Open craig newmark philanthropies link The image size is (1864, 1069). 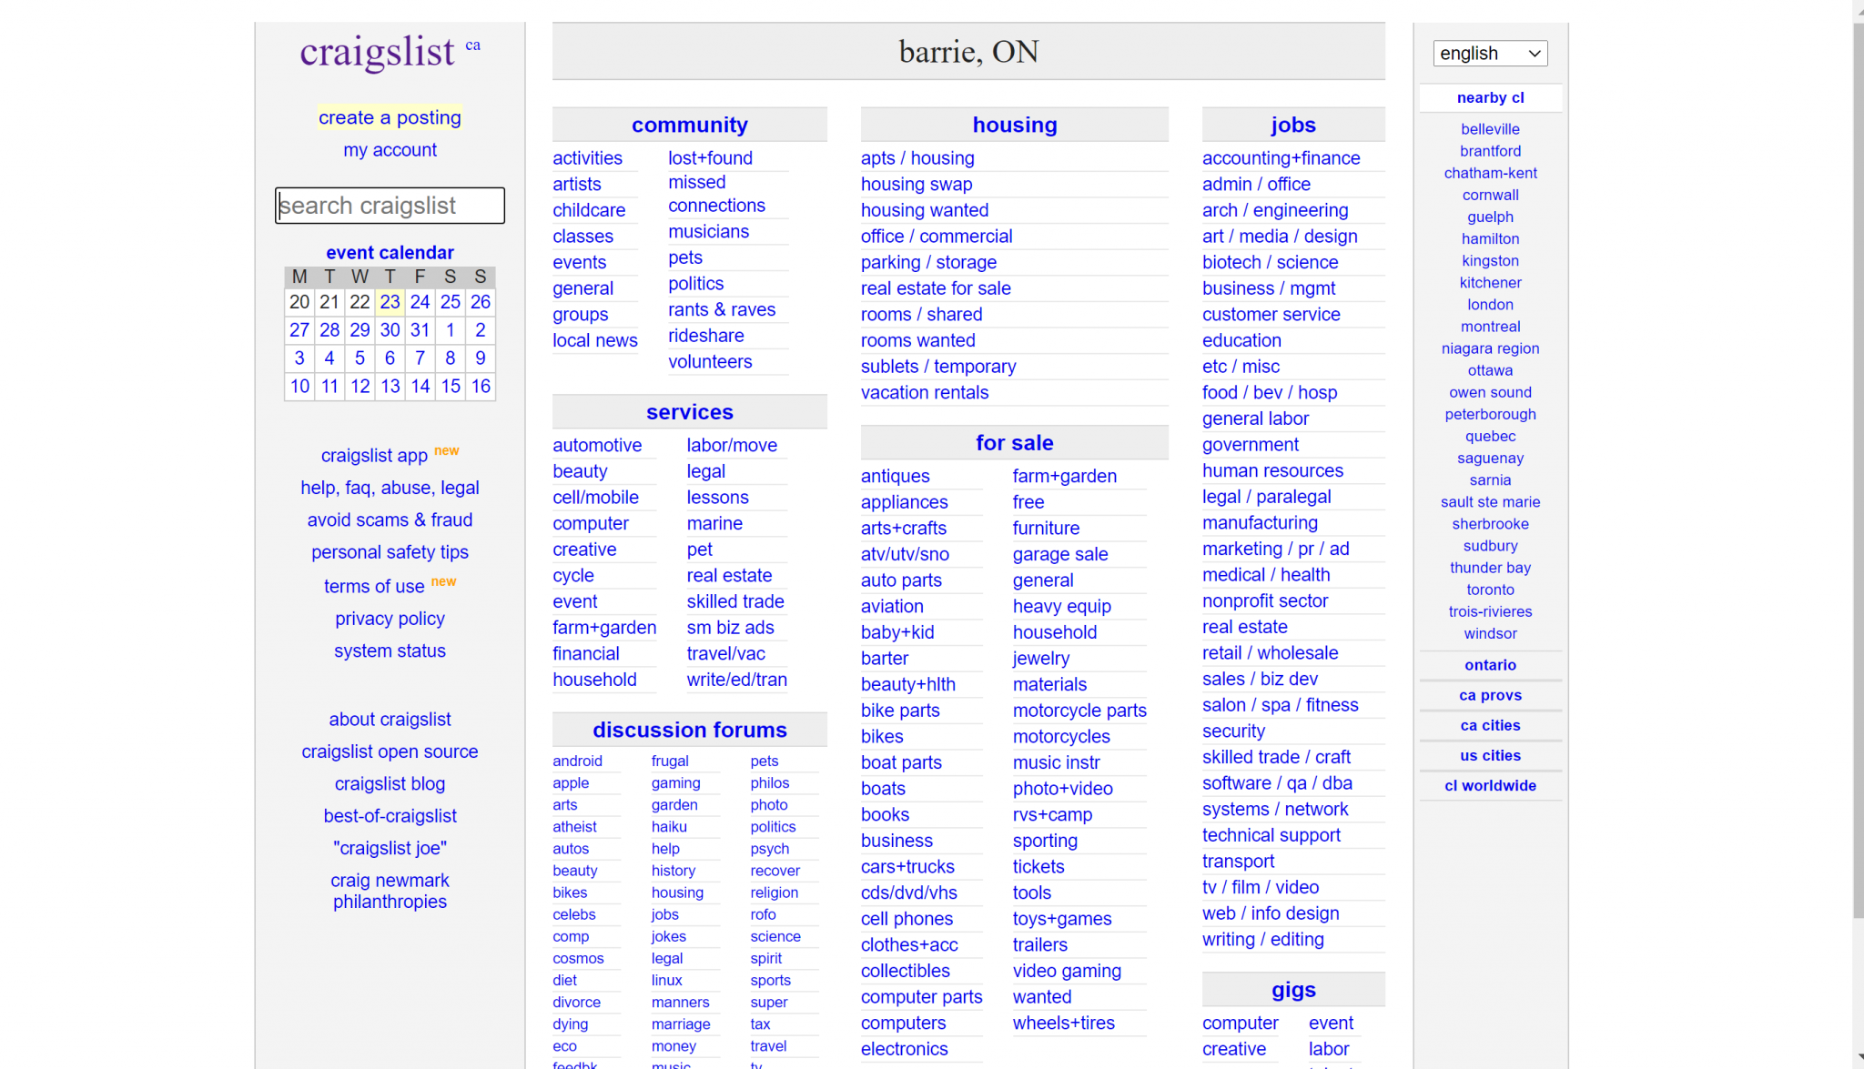point(390,892)
